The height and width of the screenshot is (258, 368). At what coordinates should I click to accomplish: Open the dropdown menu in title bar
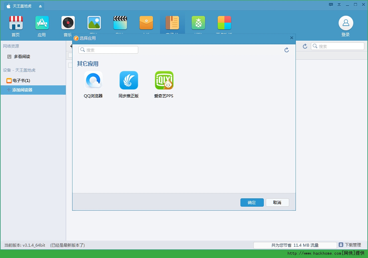click(339, 5)
